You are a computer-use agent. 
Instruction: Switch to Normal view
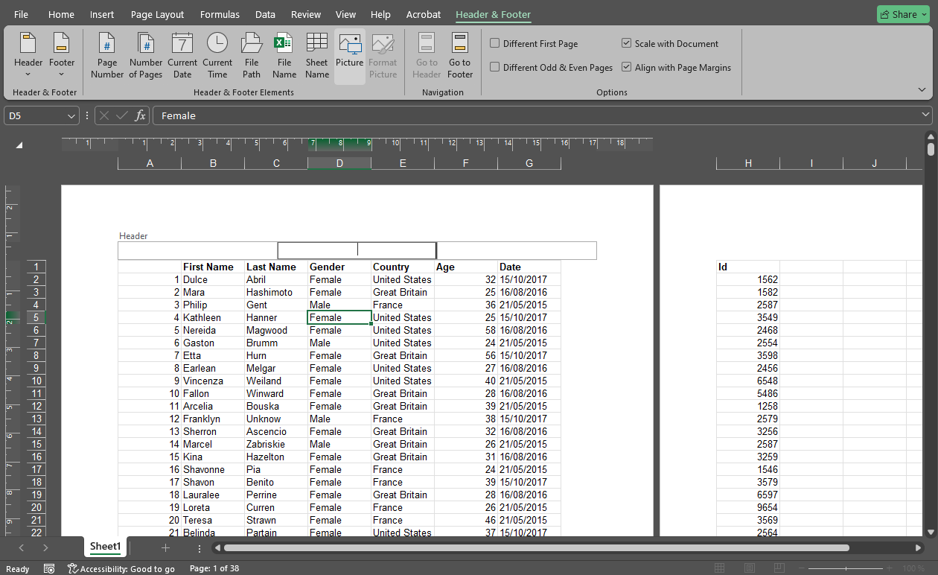point(719,568)
